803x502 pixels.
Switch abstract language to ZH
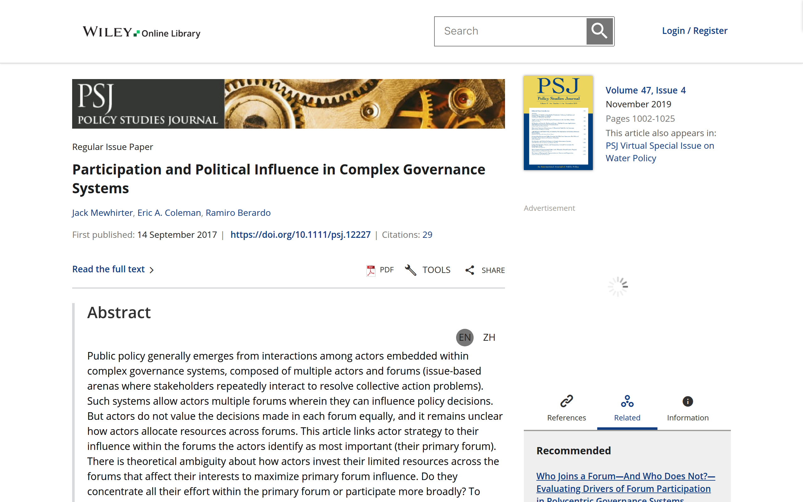[x=489, y=337]
